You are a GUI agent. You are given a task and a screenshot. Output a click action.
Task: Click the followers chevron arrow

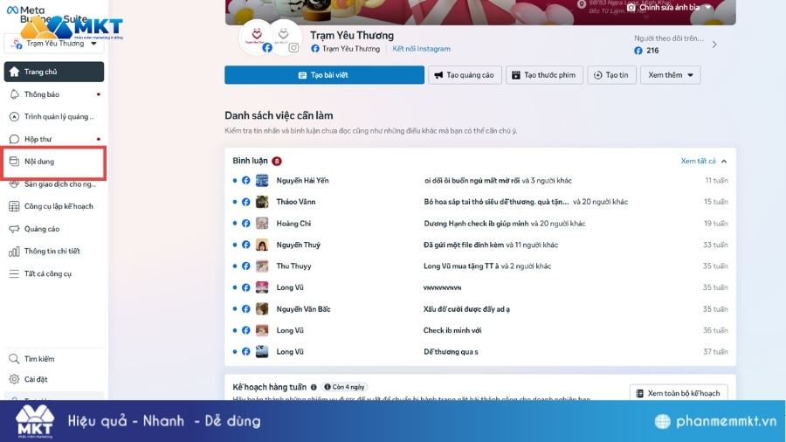tap(714, 44)
